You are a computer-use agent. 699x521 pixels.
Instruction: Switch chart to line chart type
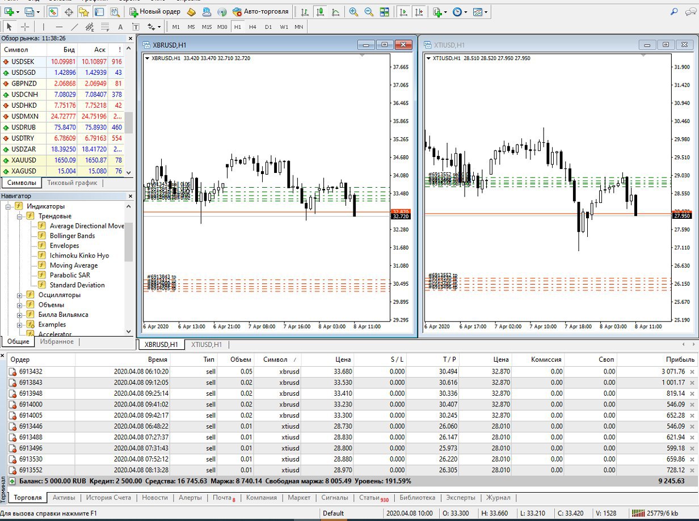pos(335,11)
